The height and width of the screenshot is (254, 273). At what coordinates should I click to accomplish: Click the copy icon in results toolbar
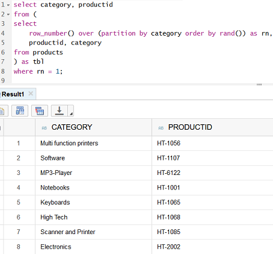2,110
